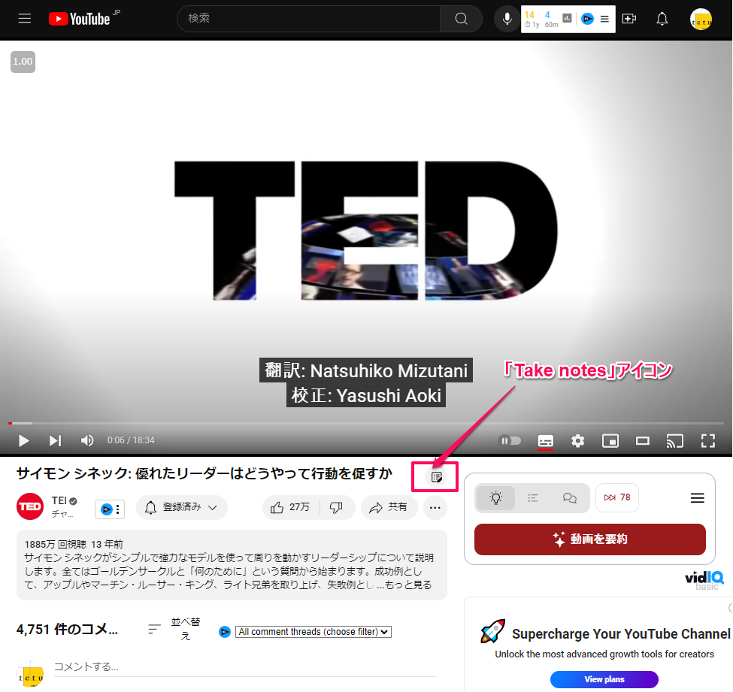The image size is (733, 692).
Task: Open All comment threads filter dropdown
Action: [313, 632]
